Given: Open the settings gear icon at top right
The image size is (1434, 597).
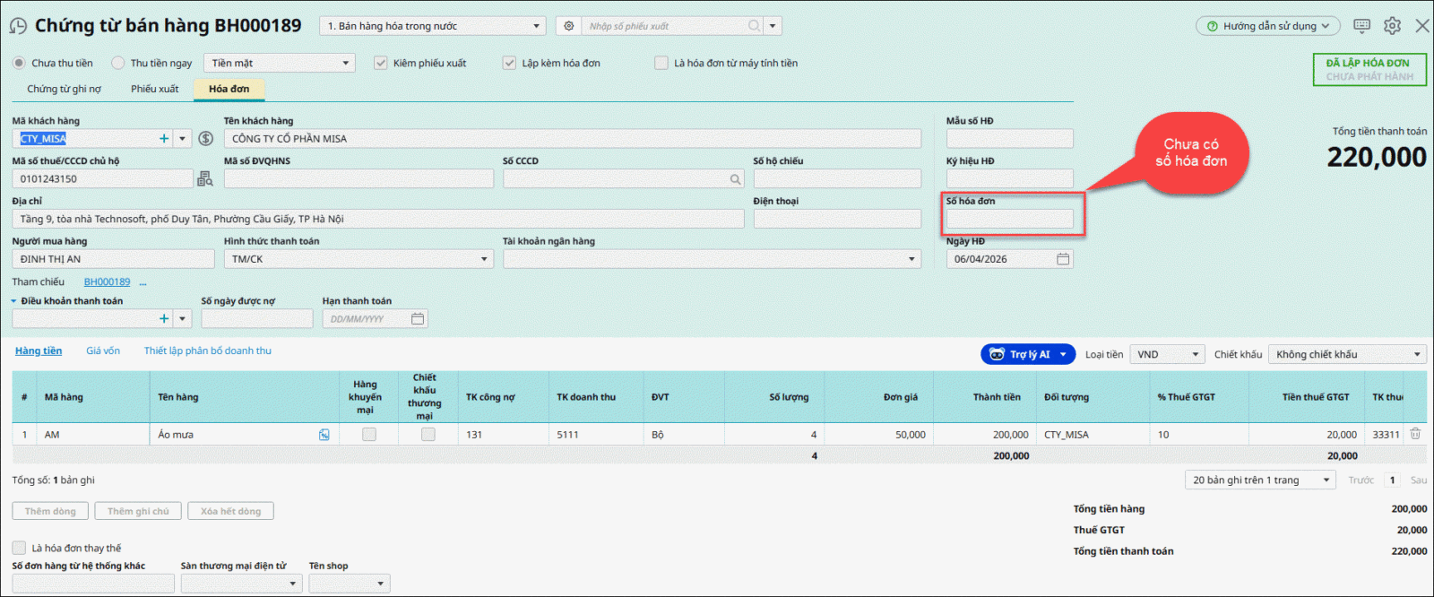Looking at the screenshot, I should point(1392,26).
